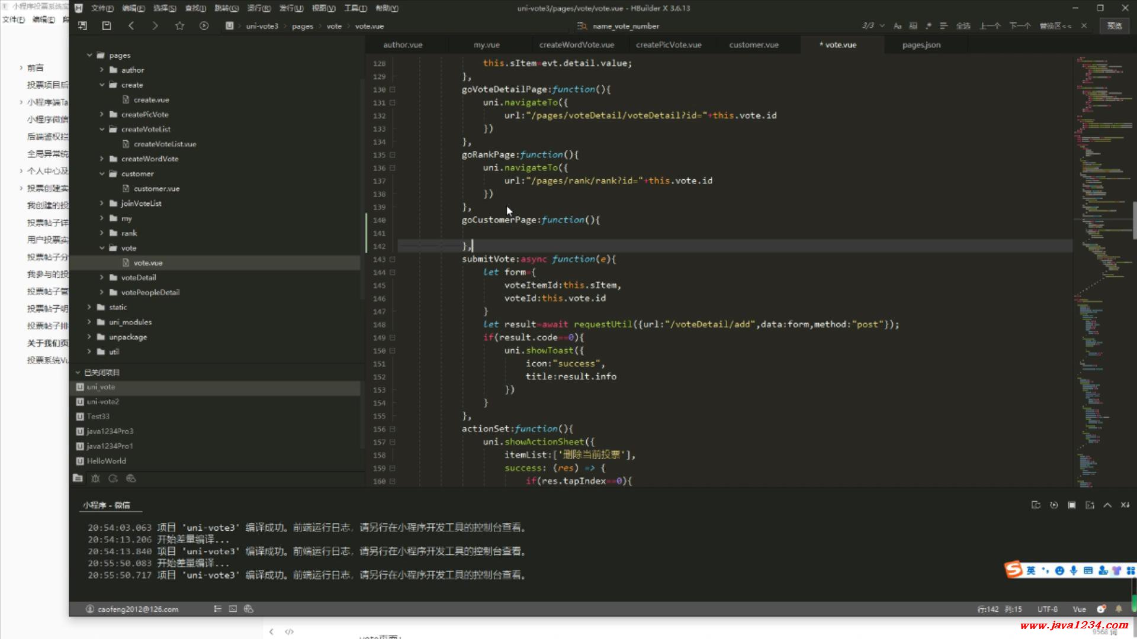Viewport: 1137px width, 639px height.
Task: Click 全选 select all matches button
Action: 963,26
